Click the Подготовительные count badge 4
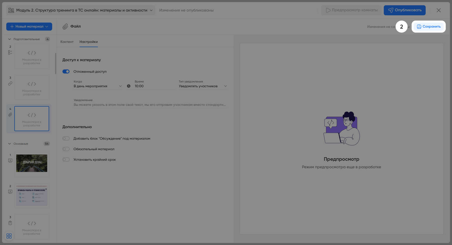452x245 pixels. tap(47, 39)
